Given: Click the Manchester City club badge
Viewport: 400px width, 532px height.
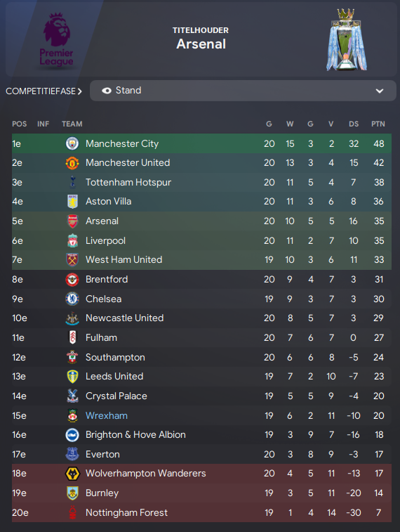Looking at the screenshot, I should tap(72, 143).
